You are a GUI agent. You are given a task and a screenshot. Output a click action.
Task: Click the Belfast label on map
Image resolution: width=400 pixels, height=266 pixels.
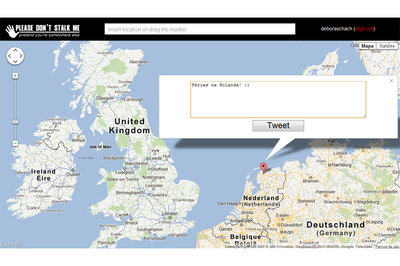click(78, 140)
